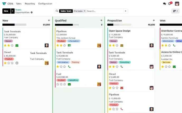Click the email icon on Tank Terminals $24,000 card
Viewport: 182px width, 113px height.
point(17,45)
